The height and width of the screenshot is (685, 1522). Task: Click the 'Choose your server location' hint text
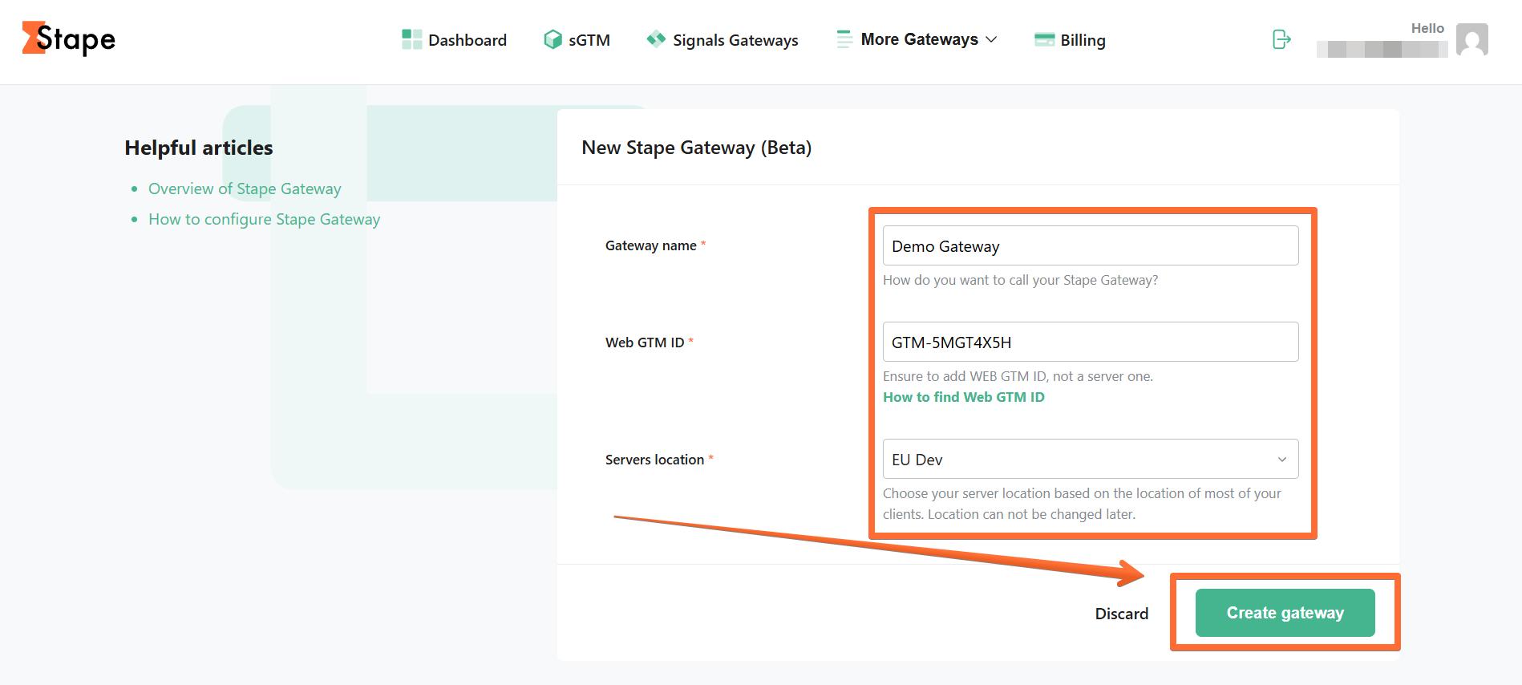[x=1082, y=504]
